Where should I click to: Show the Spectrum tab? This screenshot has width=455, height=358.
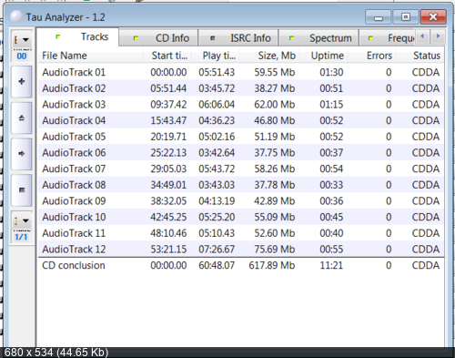318,38
